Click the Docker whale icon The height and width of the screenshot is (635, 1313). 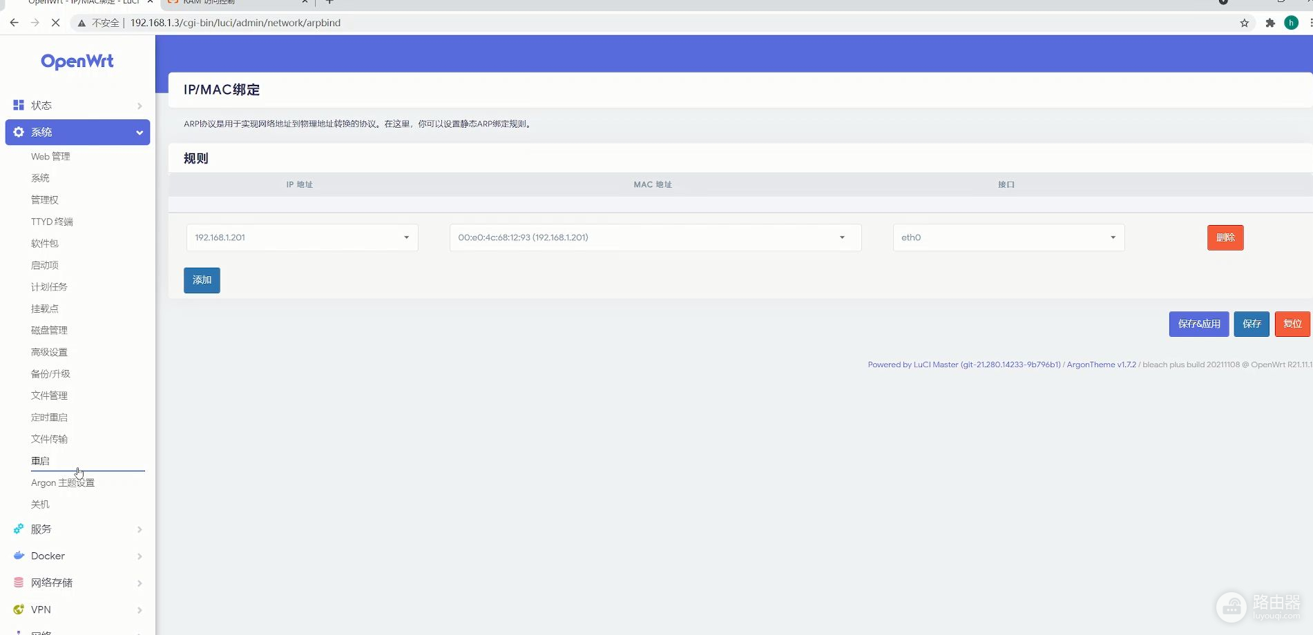19,556
